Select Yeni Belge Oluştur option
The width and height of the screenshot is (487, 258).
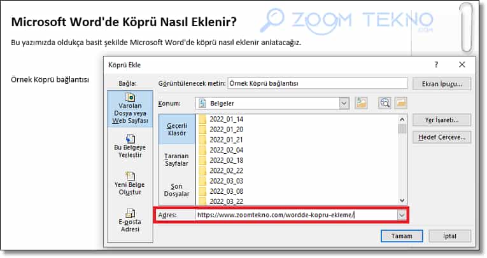pyautogui.click(x=130, y=184)
